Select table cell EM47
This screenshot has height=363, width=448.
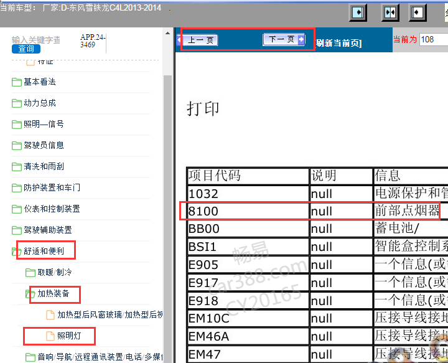(248, 354)
